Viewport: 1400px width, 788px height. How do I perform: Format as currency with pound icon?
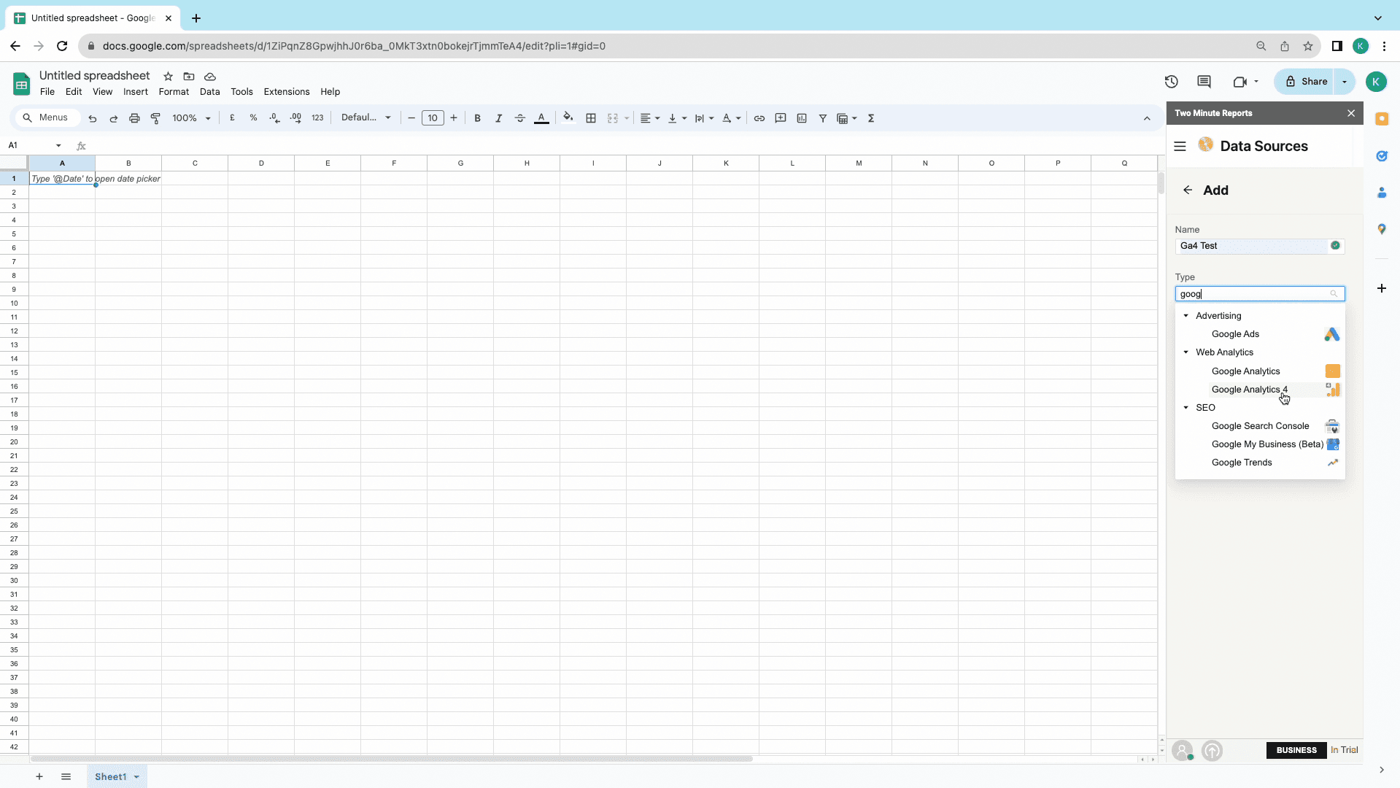point(232,118)
